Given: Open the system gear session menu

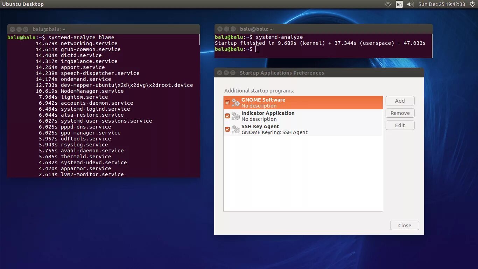Looking at the screenshot, I should coord(472,4).
